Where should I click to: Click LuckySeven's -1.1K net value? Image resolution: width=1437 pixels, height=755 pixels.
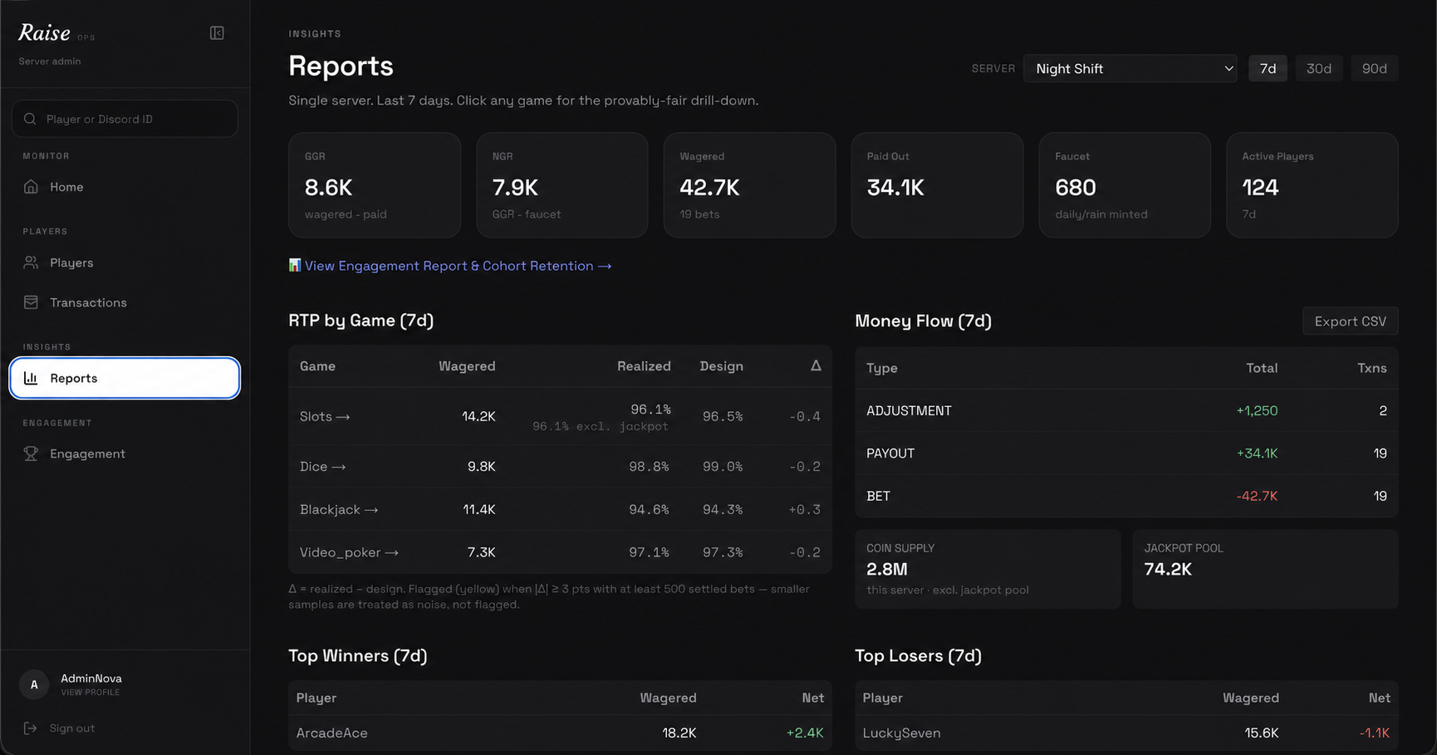tap(1374, 733)
